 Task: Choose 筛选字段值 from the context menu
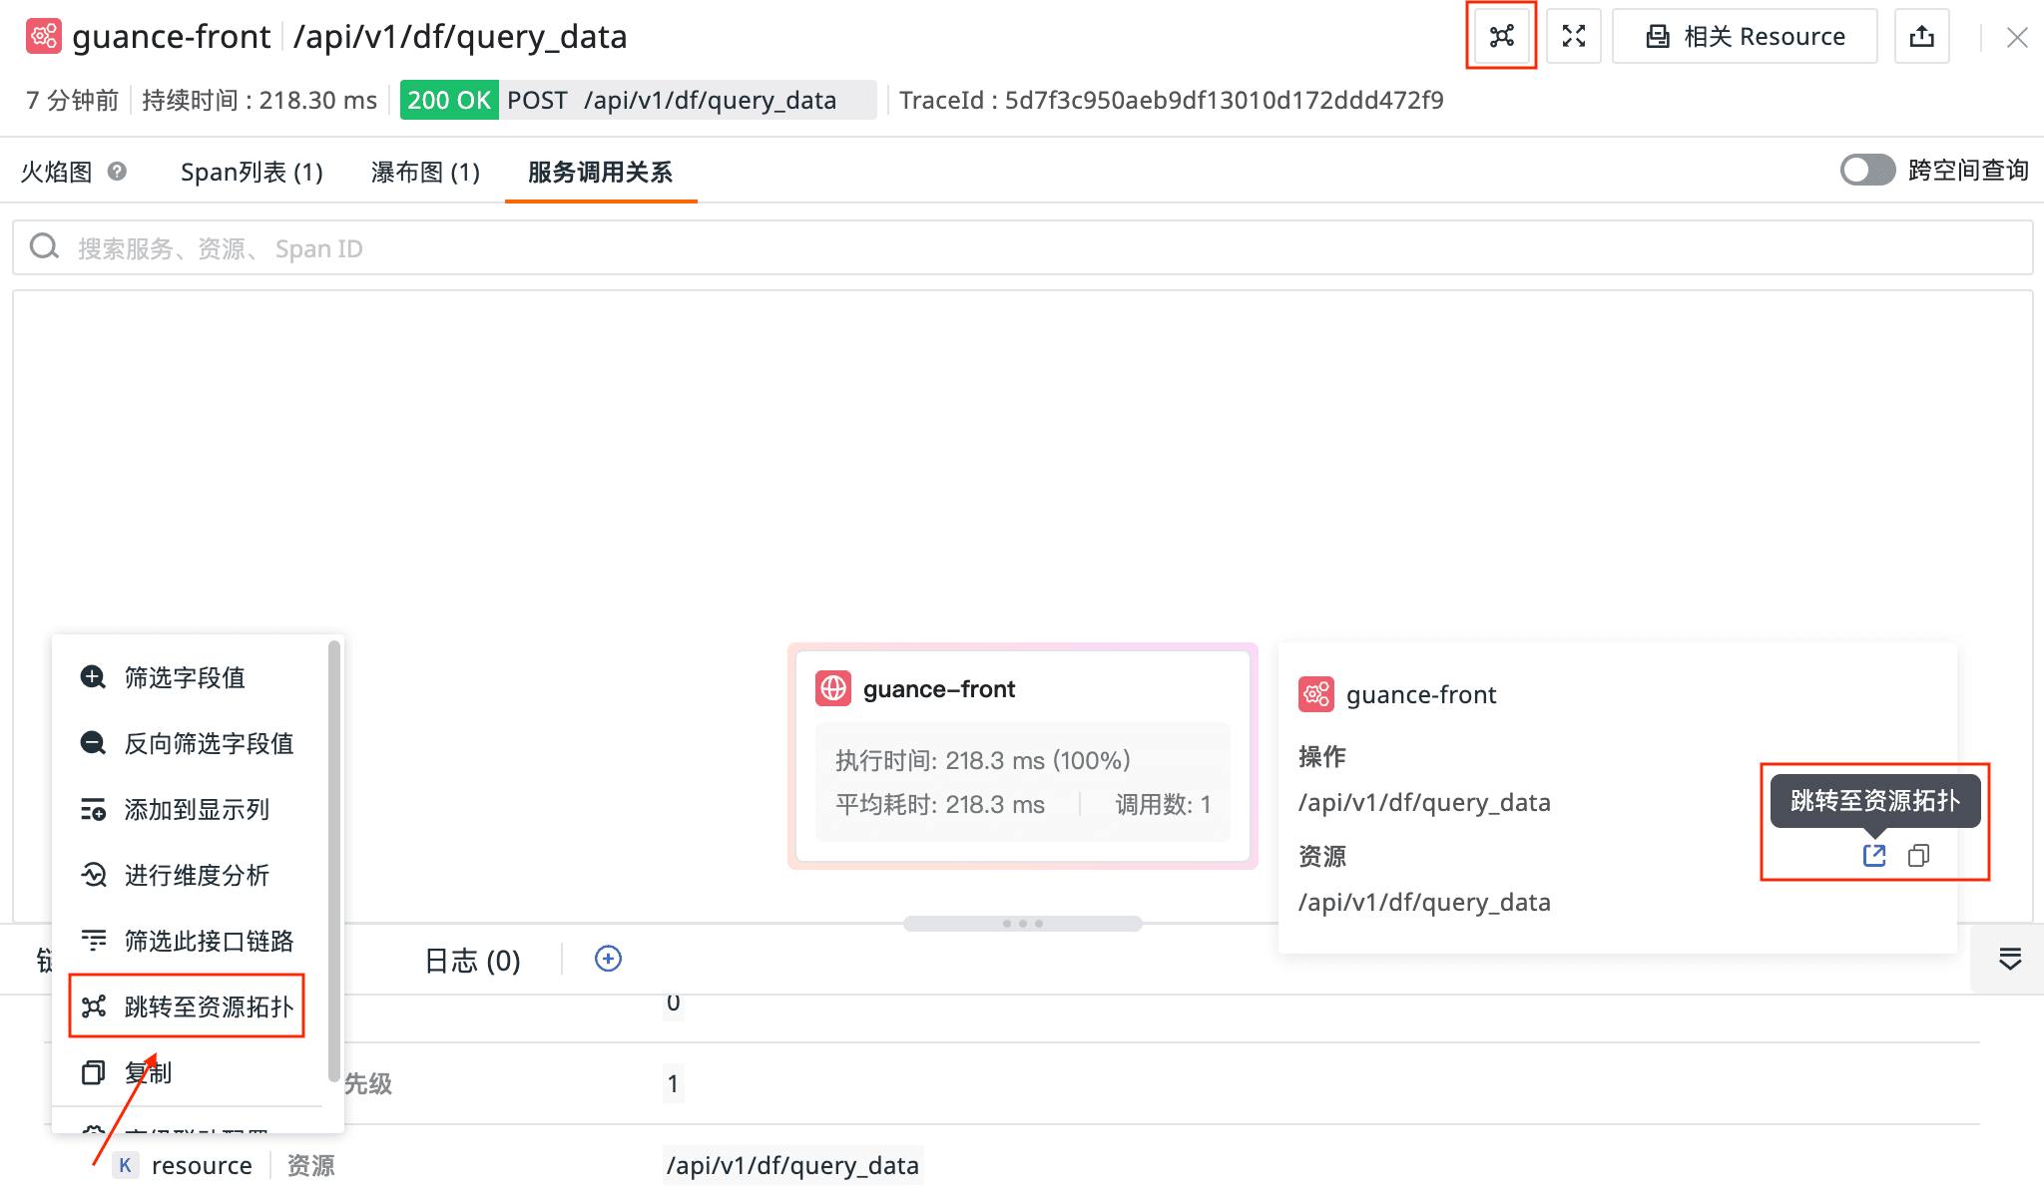(x=185, y=677)
